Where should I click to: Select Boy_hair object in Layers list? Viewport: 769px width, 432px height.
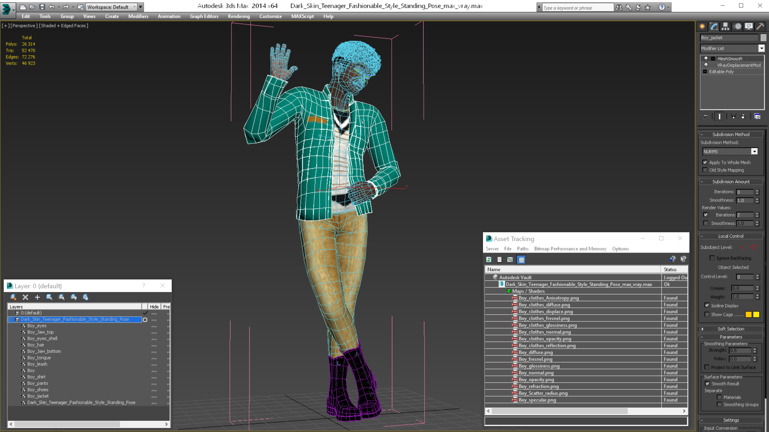[36, 345]
